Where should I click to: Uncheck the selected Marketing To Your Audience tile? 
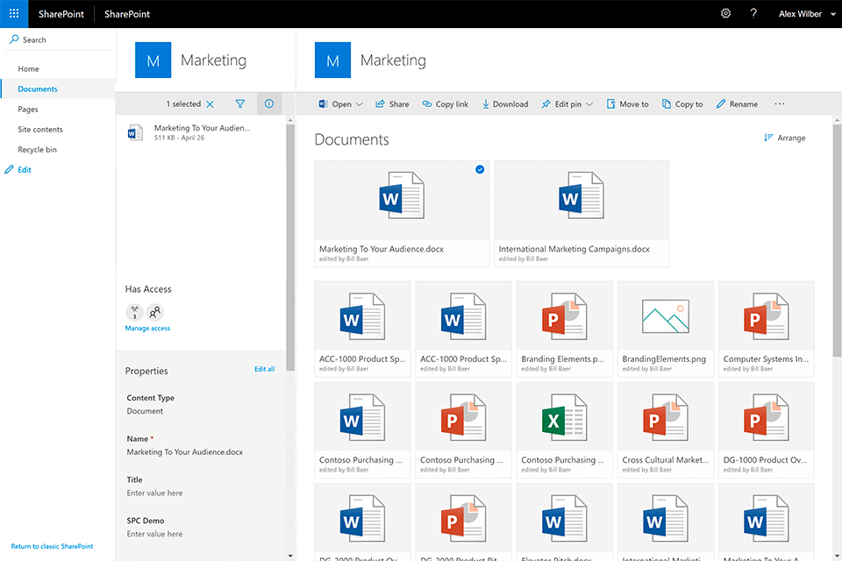pyautogui.click(x=480, y=170)
